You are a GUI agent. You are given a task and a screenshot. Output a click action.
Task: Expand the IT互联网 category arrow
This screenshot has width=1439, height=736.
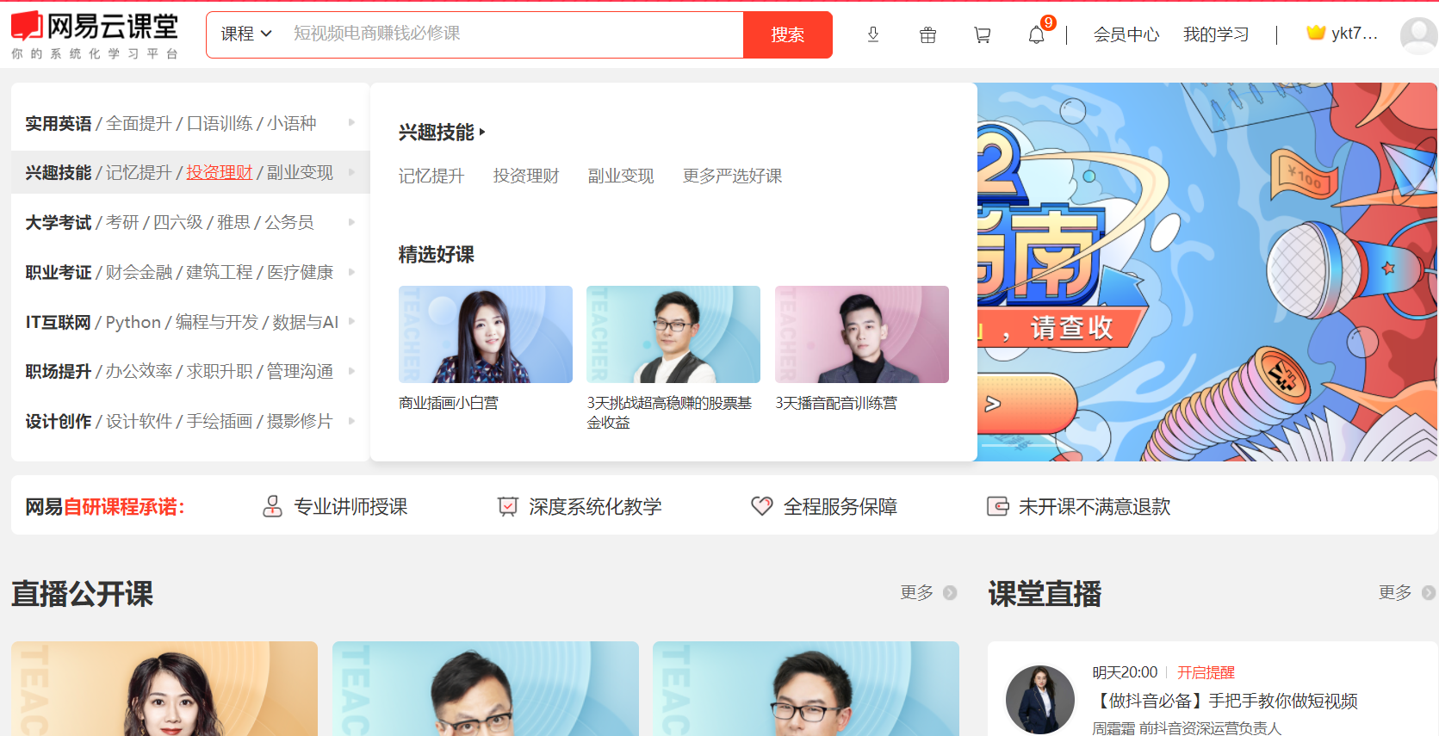[351, 321]
